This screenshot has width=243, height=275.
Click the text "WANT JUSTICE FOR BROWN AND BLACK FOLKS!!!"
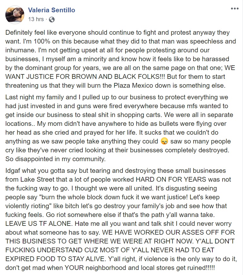pyautogui.click(x=85, y=77)
